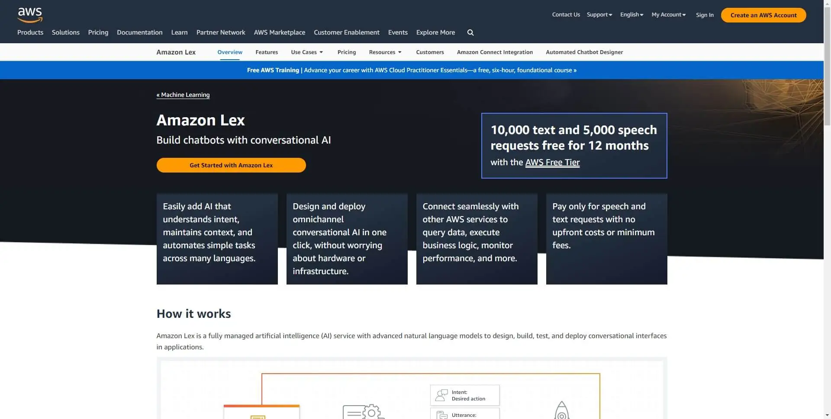Click the "Easily add AI" card
Screen dimensions: 831x419
[x=217, y=239]
